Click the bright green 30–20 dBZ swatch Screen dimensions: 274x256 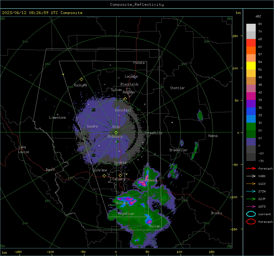pos(251,127)
